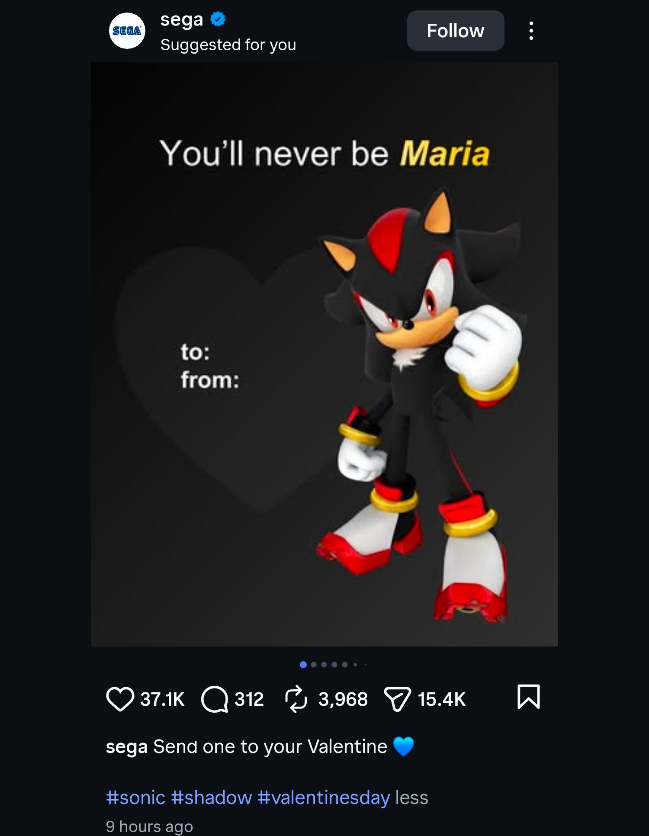Jump to fifth carousel dot
The image size is (649, 836).
click(x=345, y=665)
